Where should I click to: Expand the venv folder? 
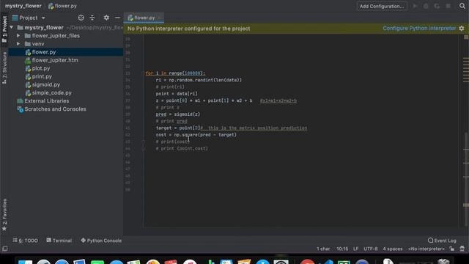pyautogui.click(x=18, y=44)
